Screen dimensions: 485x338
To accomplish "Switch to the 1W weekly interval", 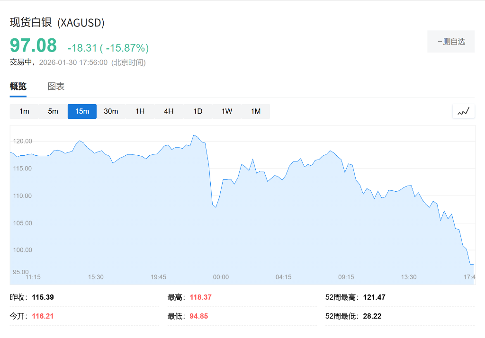I will (x=226, y=111).
